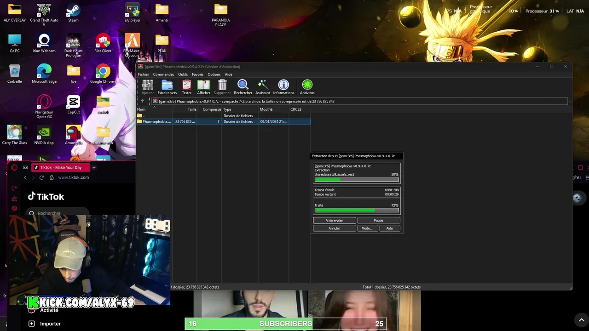Click the Traité total progress bar at 72%
589x331 pixels.
point(357,210)
